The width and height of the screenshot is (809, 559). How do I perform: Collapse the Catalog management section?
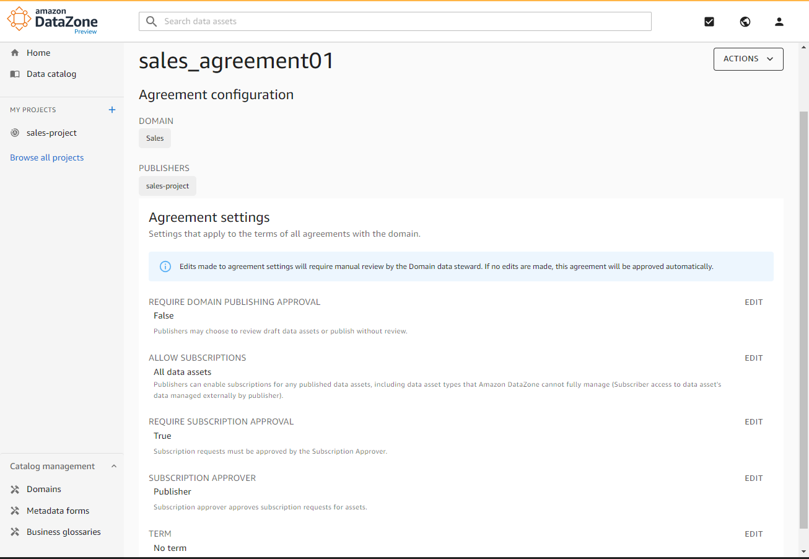click(x=114, y=466)
